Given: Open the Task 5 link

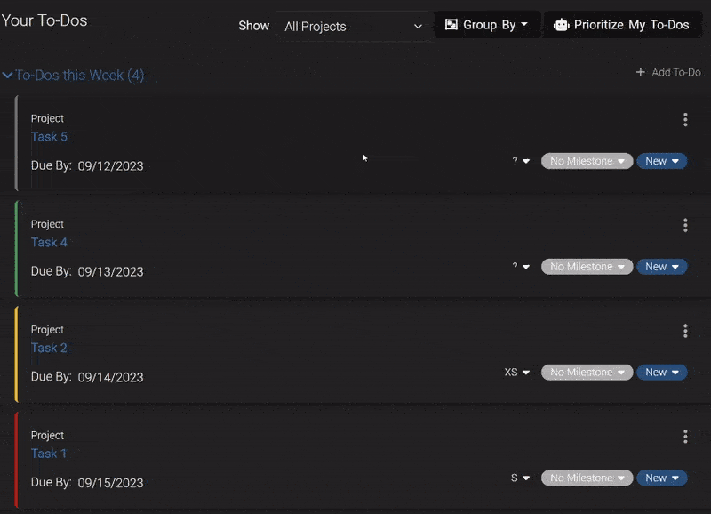Looking at the screenshot, I should click(x=49, y=137).
